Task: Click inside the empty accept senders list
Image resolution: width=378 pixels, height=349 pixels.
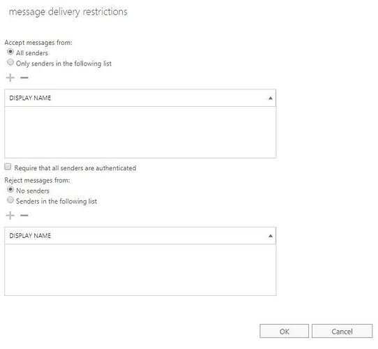Action: click(140, 132)
